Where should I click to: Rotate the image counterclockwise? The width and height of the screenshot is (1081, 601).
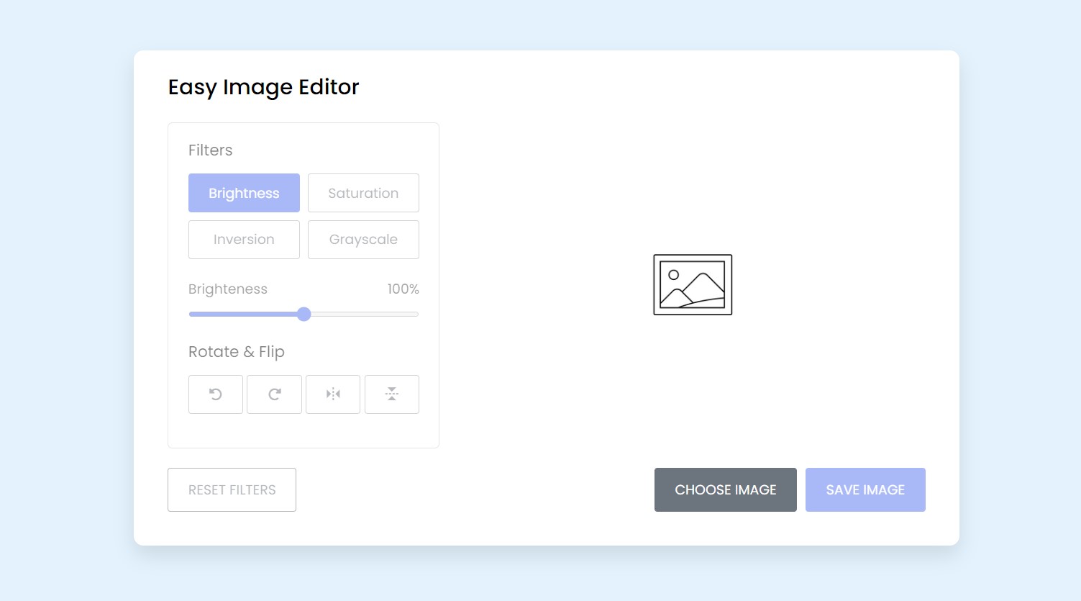coord(215,394)
